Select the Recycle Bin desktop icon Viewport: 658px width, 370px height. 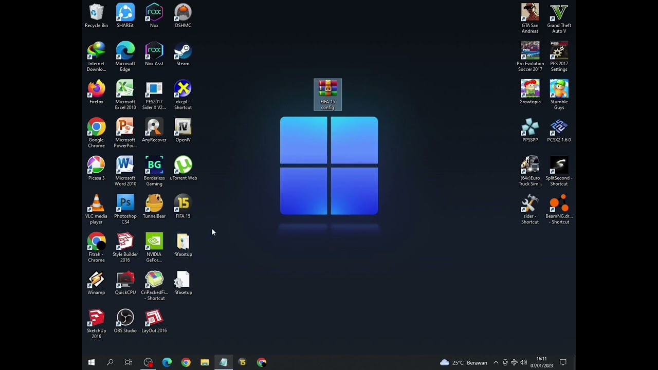click(x=96, y=16)
